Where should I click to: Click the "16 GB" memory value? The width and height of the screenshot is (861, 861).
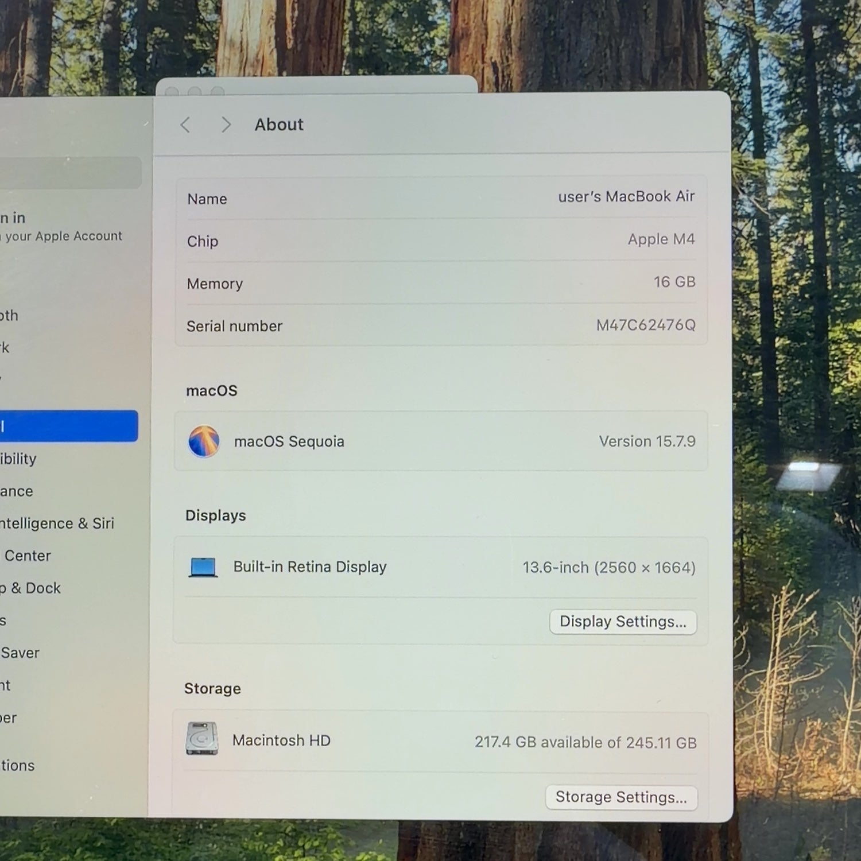pos(674,282)
